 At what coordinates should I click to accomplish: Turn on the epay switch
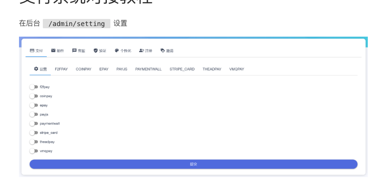pos(34,105)
